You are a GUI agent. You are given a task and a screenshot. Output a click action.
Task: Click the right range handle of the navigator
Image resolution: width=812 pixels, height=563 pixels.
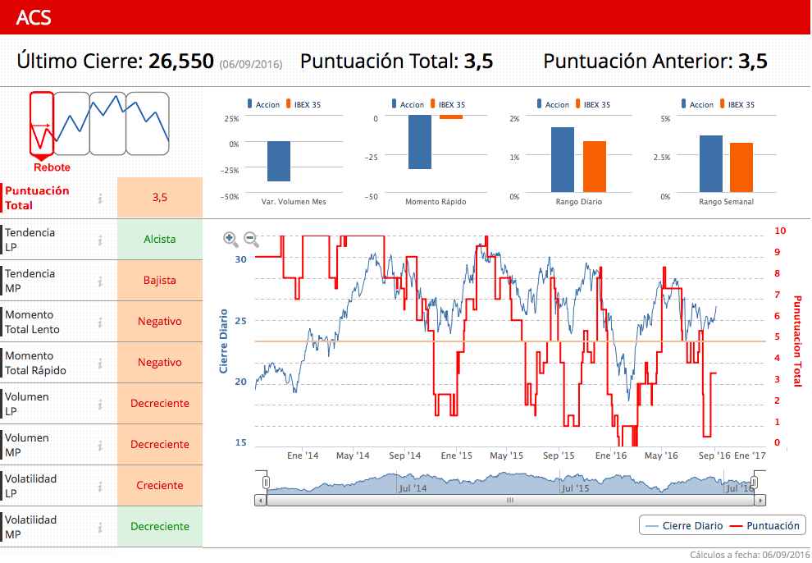(755, 483)
